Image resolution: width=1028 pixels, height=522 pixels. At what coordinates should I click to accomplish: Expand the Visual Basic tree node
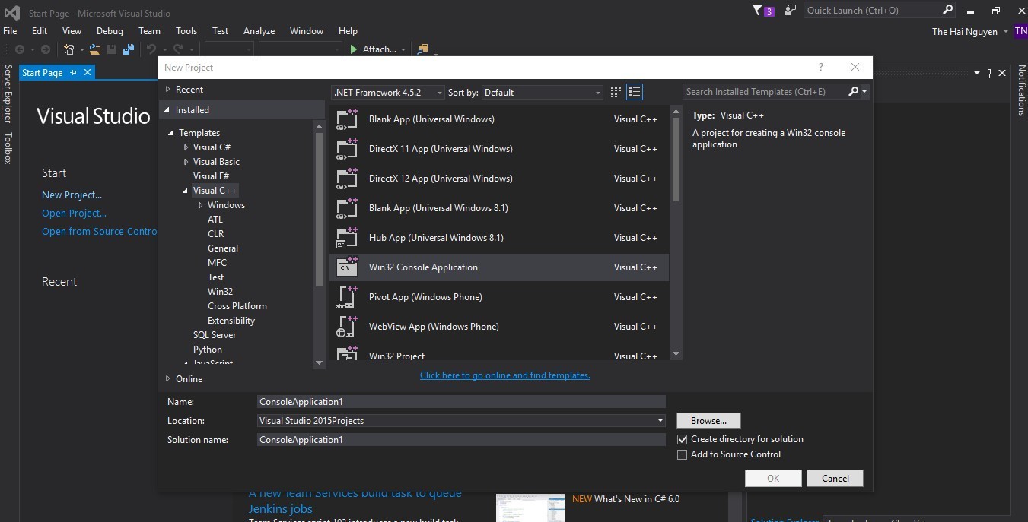click(x=186, y=162)
